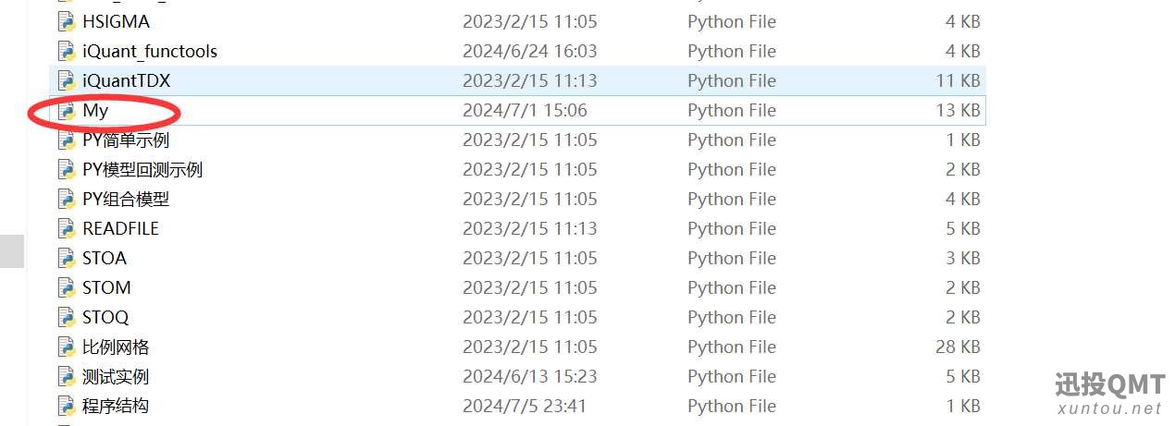This screenshot has height=426, width=1175.
Task: Click the iQuantTDX Python file icon
Action: (x=66, y=80)
